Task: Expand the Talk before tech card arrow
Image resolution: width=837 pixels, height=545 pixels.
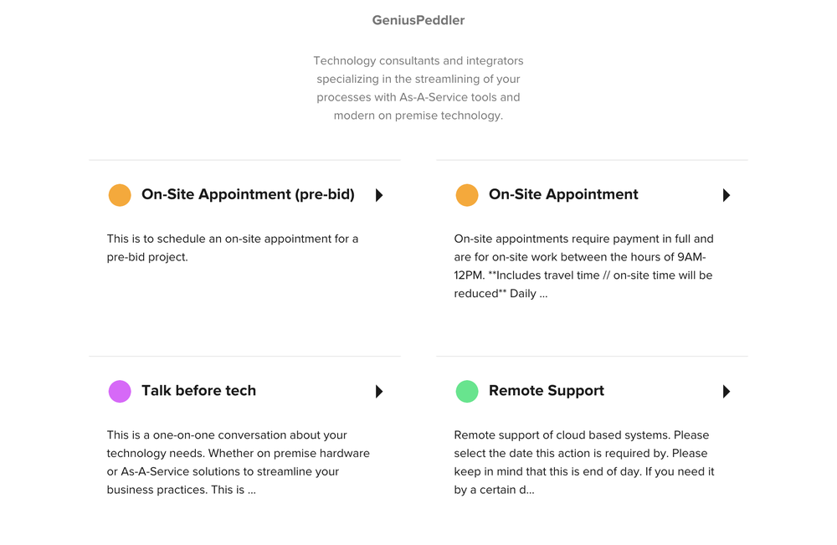Action: (x=378, y=391)
